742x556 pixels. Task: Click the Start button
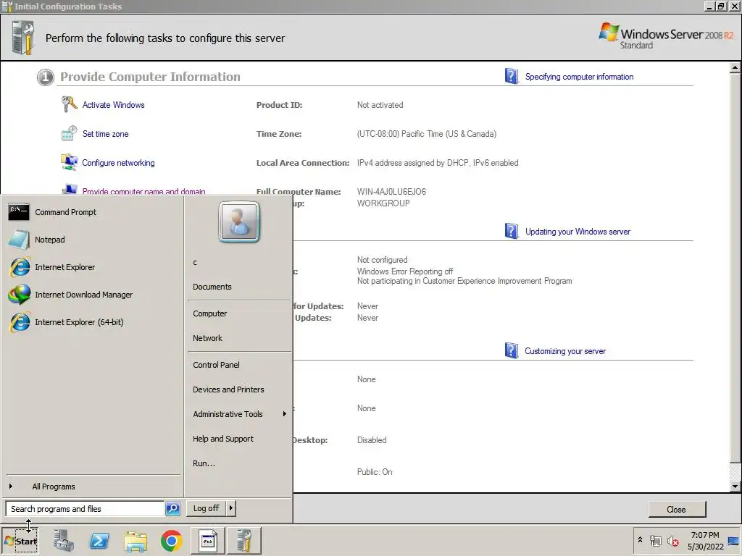pos(20,541)
